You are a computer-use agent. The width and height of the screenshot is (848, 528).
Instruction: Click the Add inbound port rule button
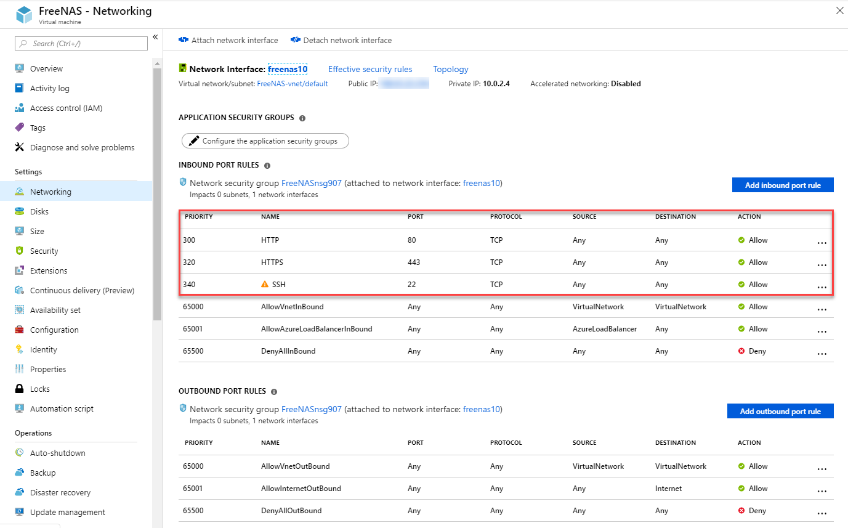[x=783, y=184]
